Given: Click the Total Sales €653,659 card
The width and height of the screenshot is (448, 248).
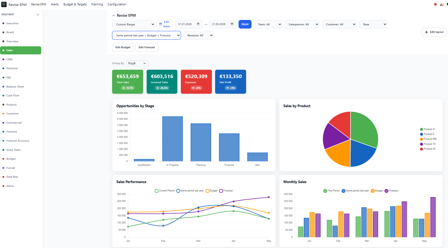Looking at the screenshot, I should click(127, 82).
